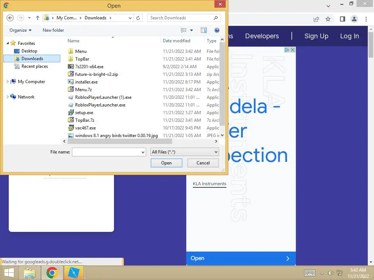374x280 pixels.
Task: Expand the My Computer node
Action: 8,81
